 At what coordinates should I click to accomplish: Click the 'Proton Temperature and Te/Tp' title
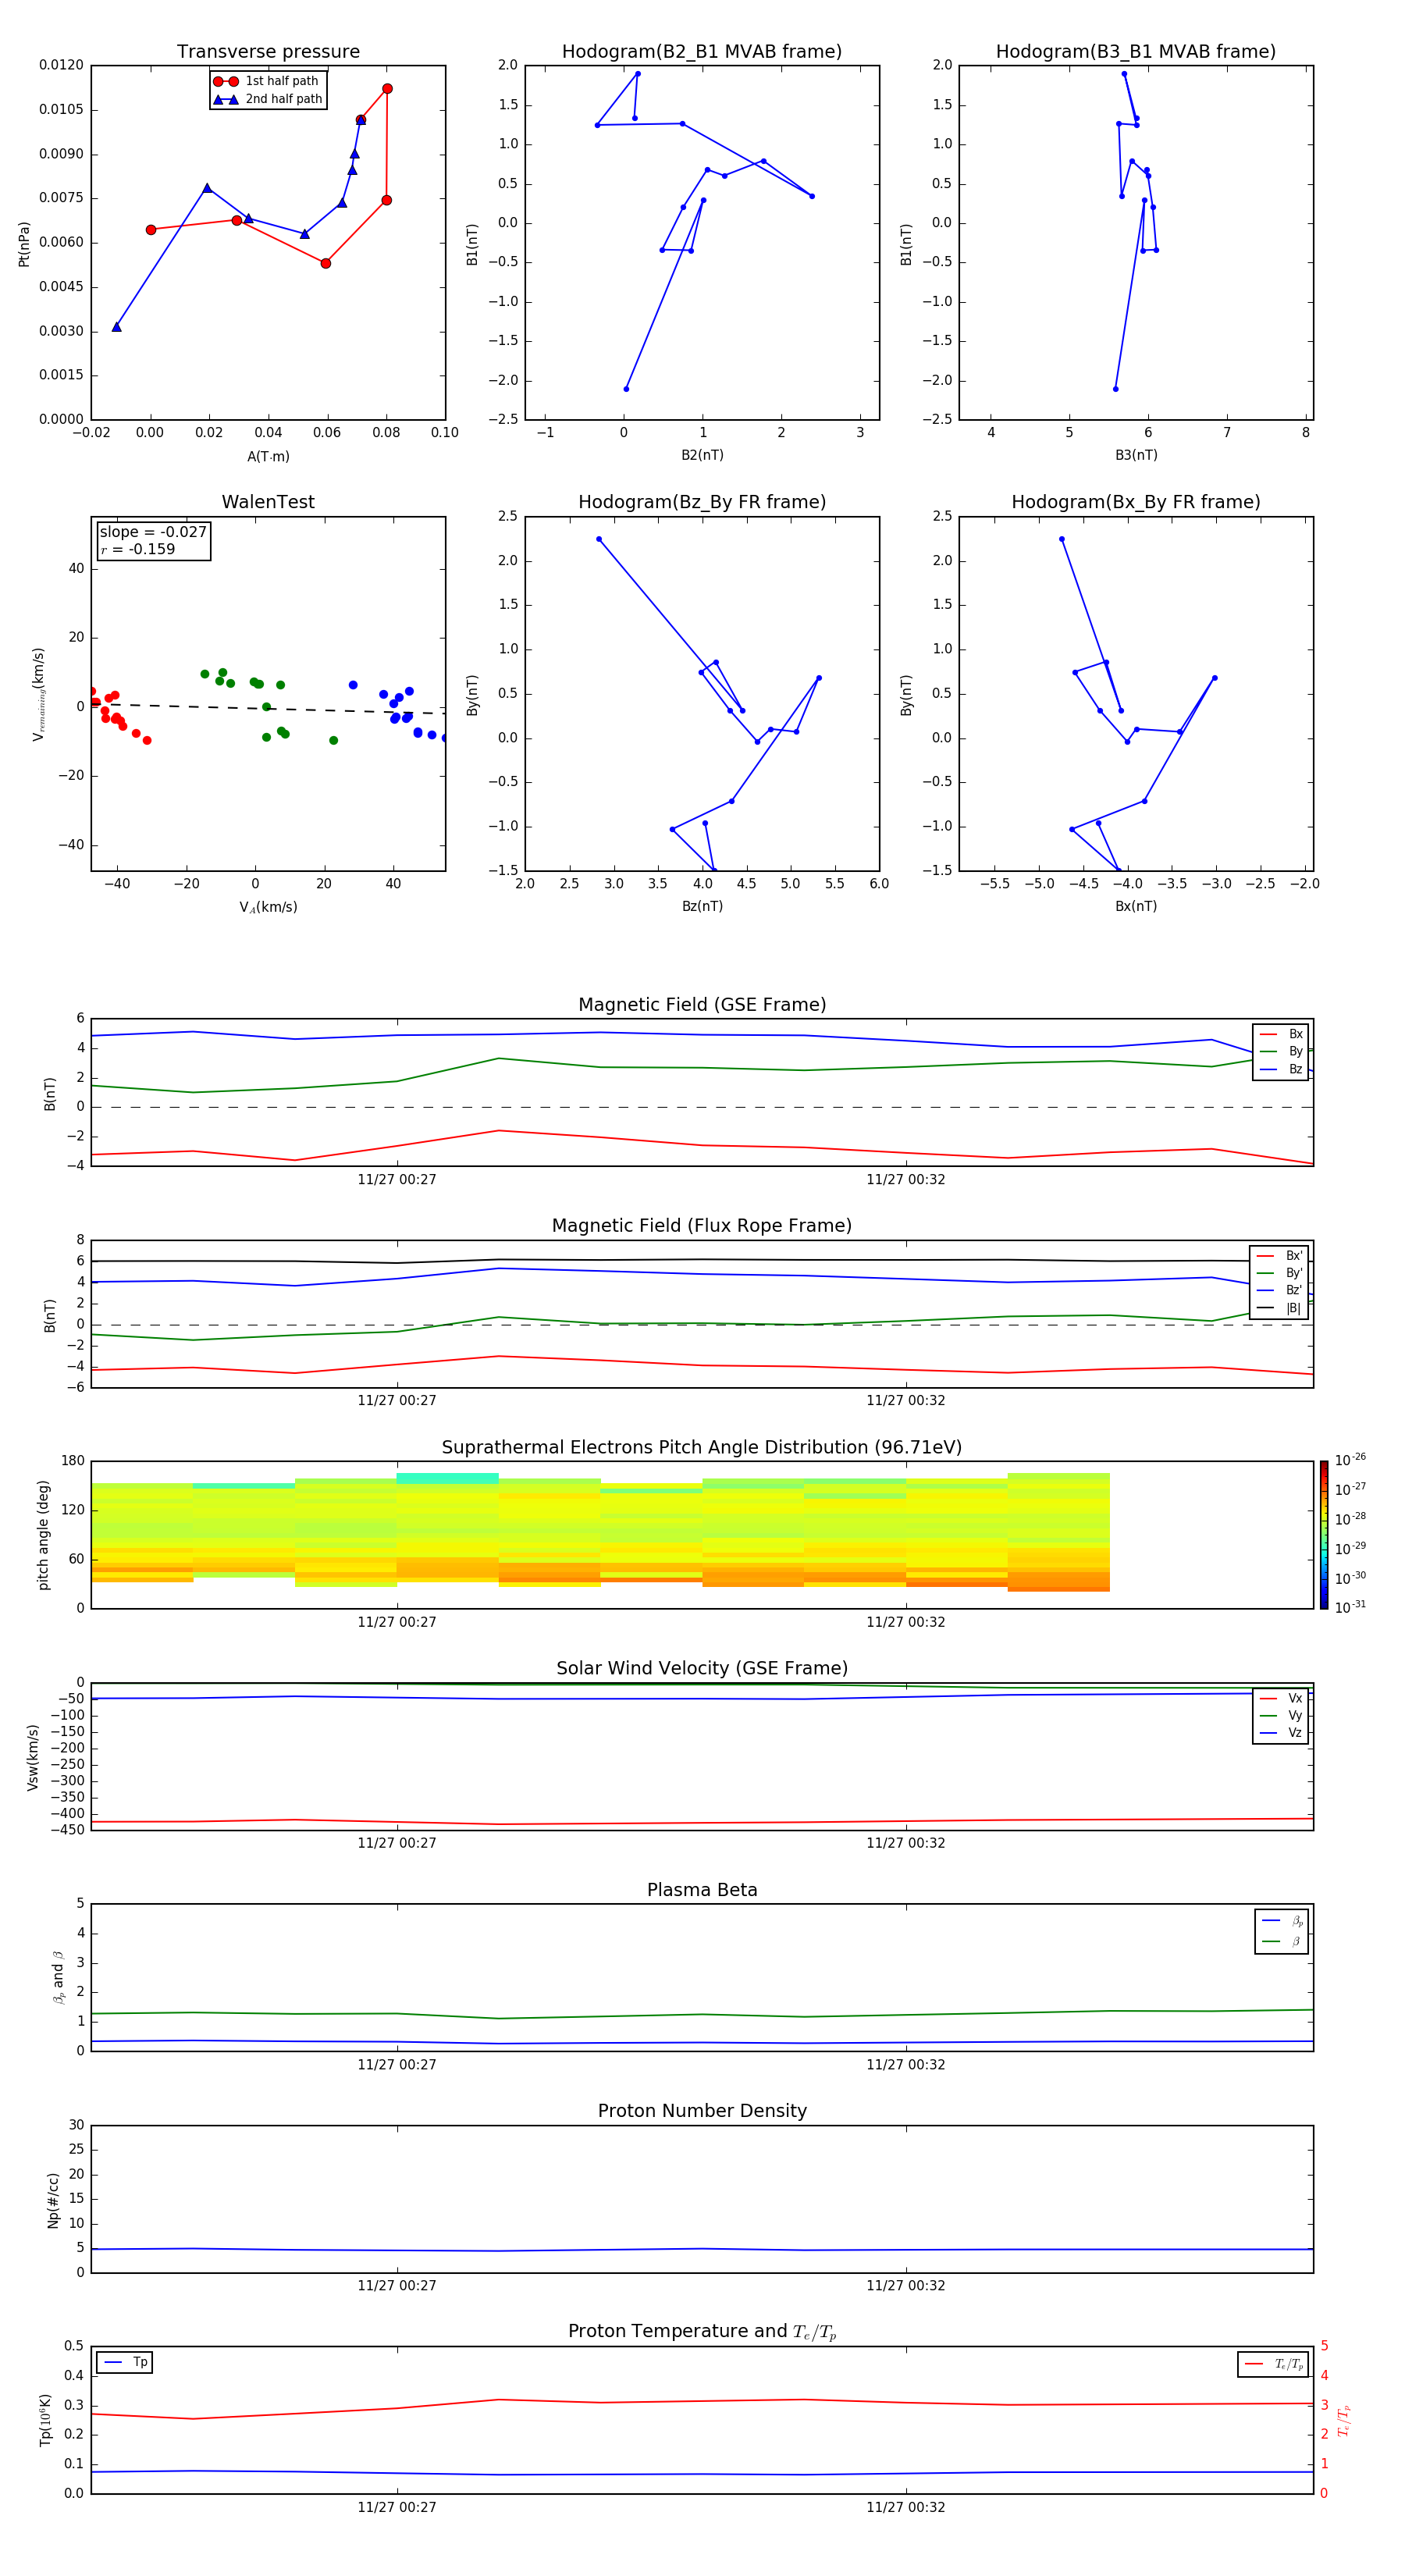[x=702, y=2332]
